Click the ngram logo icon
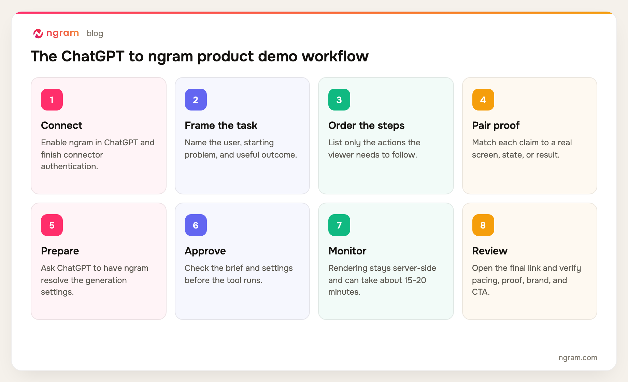 click(x=38, y=33)
